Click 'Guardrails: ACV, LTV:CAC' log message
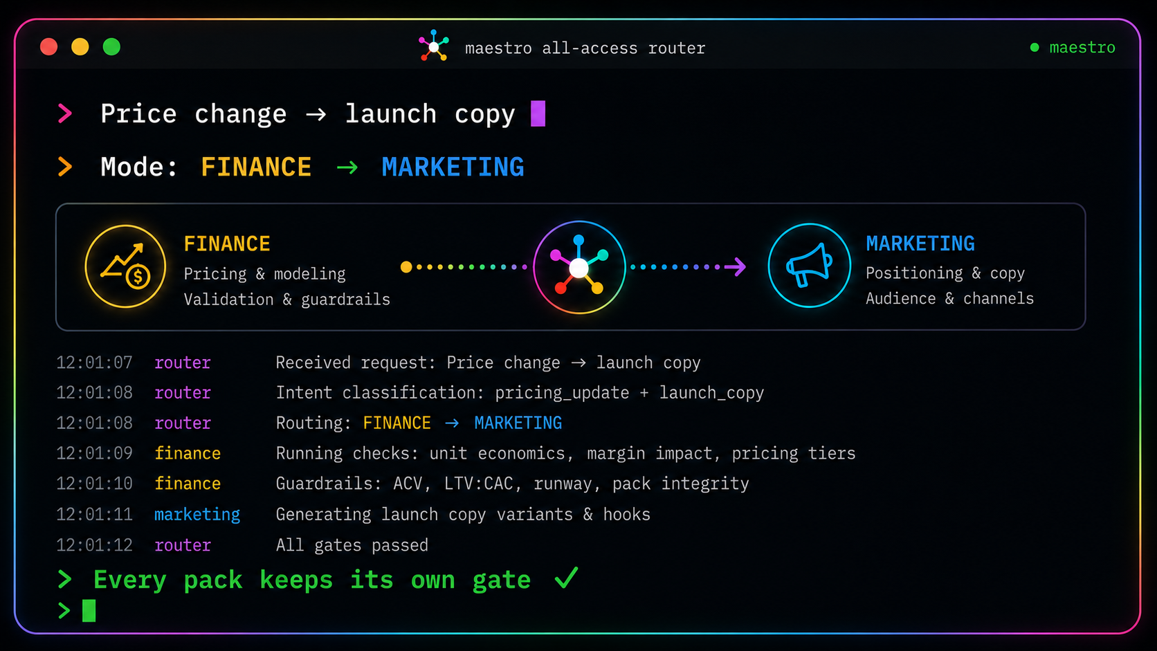Screen dimensions: 1157x651 pos(512,484)
